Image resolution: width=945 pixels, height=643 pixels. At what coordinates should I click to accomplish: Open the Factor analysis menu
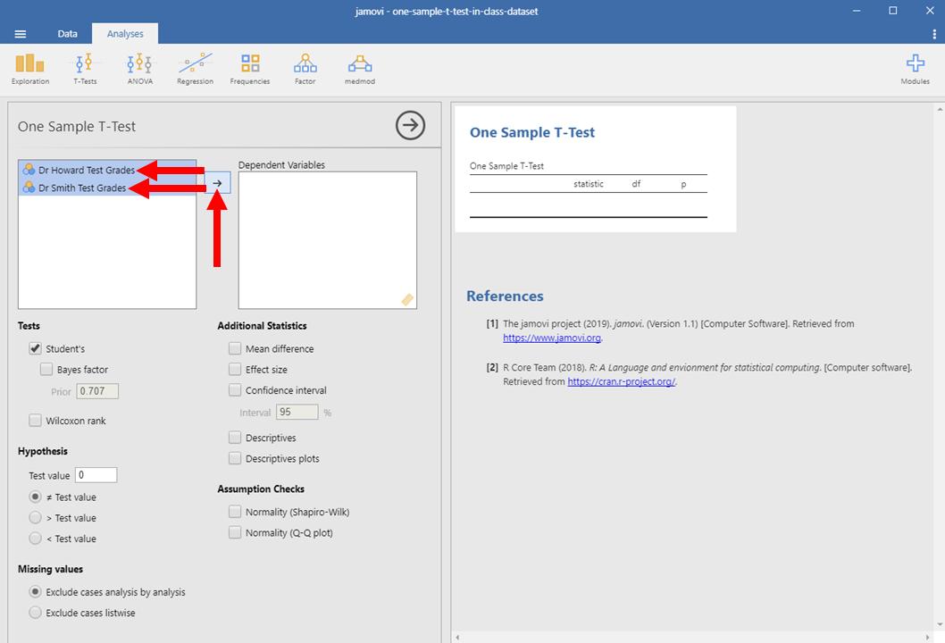click(x=305, y=69)
